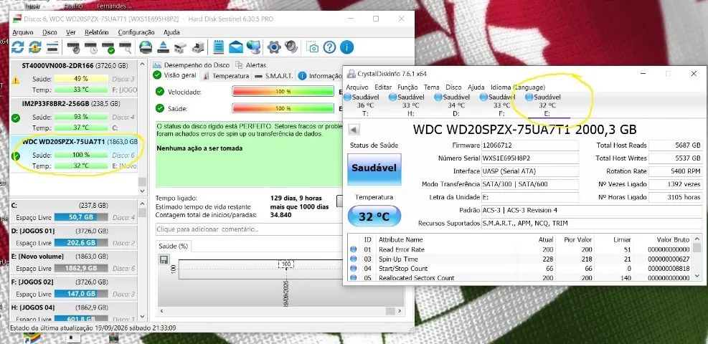Click the Saudável health status button

tap(374, 168)
